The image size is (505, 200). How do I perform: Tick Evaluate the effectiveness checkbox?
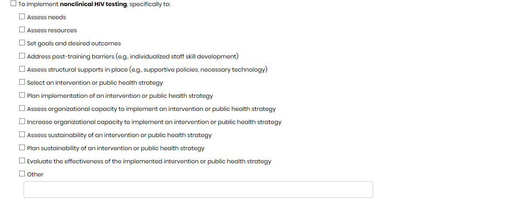coord(22,161)
